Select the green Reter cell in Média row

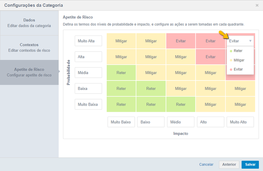click(x=121, y=73)
